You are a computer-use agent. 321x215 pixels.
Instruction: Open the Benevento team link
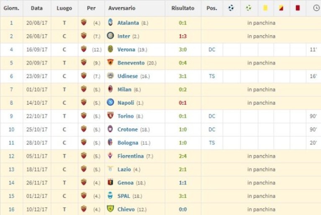131,63
